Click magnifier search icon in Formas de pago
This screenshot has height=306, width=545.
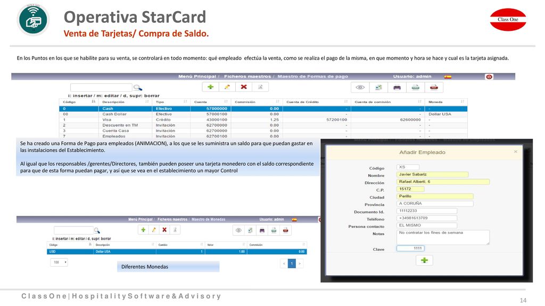coord(138,88)
